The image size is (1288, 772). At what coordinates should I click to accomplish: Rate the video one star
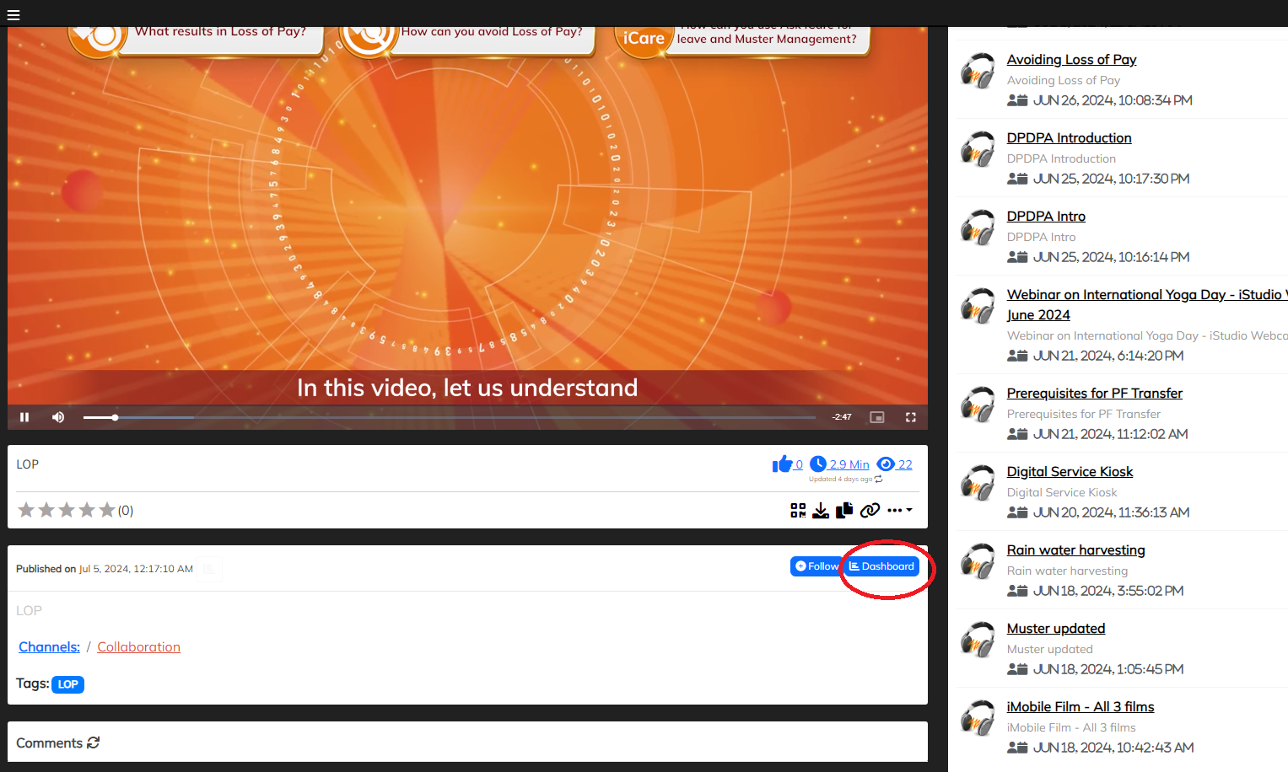click(26, 510)
